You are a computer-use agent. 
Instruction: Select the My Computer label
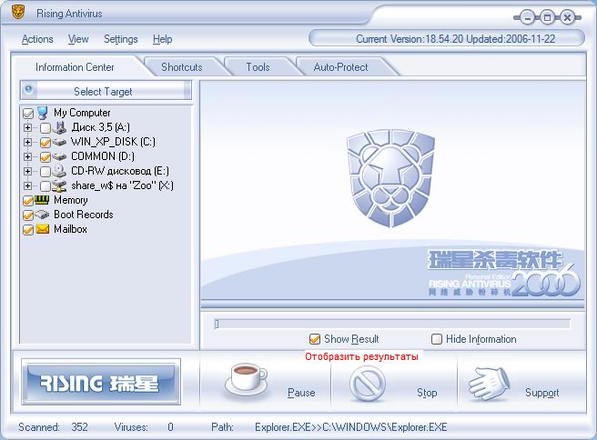(82, 113)
